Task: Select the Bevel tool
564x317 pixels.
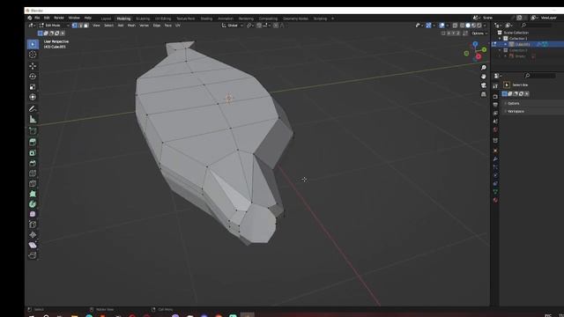Action: (33, 163)
